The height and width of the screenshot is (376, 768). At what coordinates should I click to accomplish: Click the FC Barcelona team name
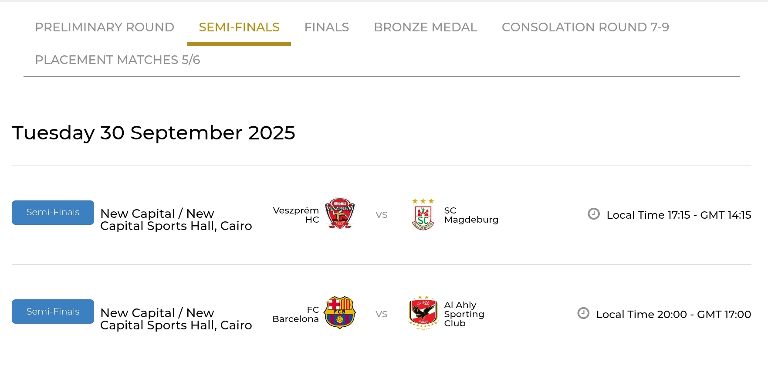[296, 314]
